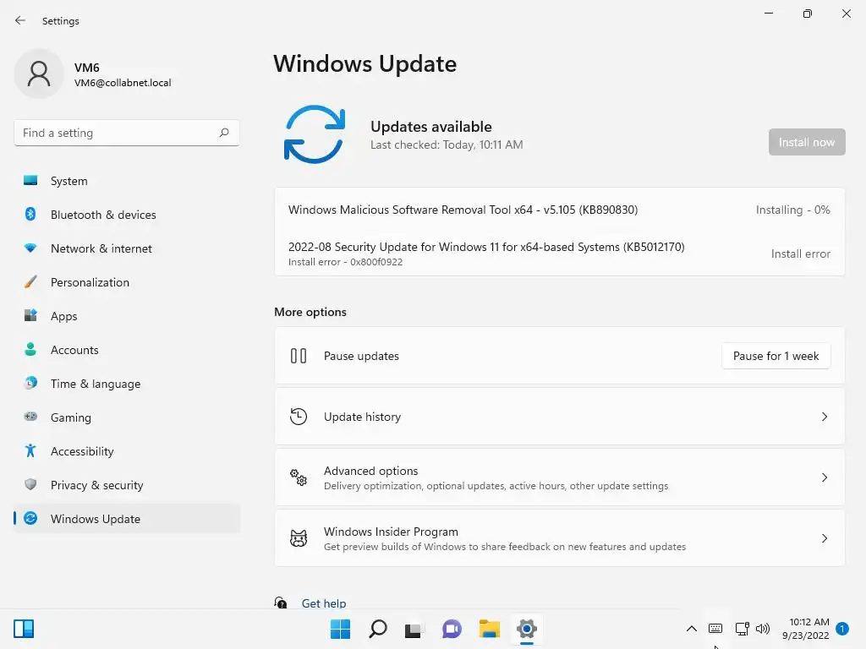The height and width of the screenshot is (649, 866).
Task: Click the KB5012170 security update entry
Action: 560,254
